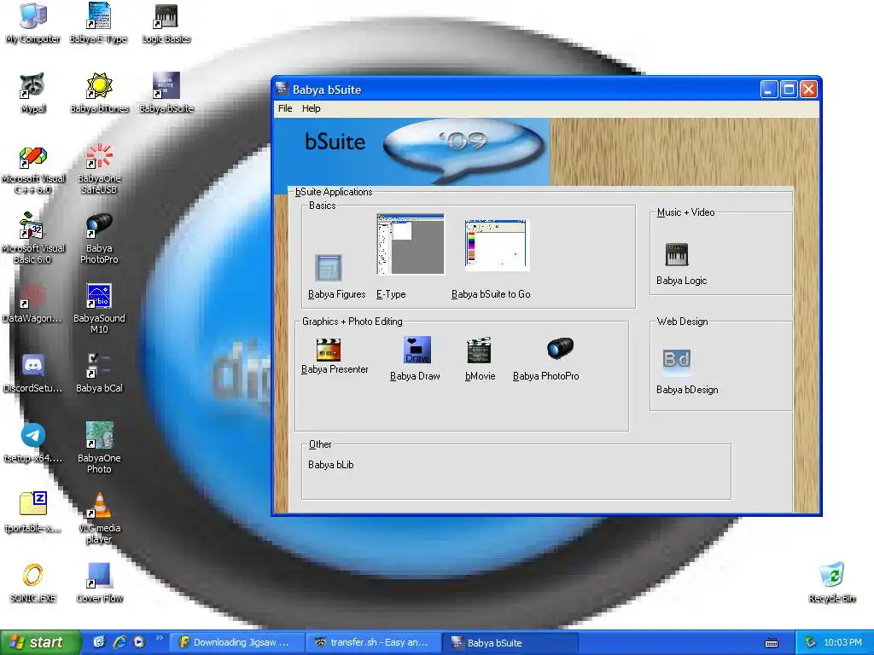Viewport: 874px width, 655px height.
Task: Click the Babya Logic text label
Action: (x=681, y=281)
